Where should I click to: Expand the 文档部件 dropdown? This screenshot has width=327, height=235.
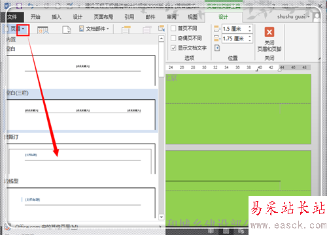click(94, 29)
